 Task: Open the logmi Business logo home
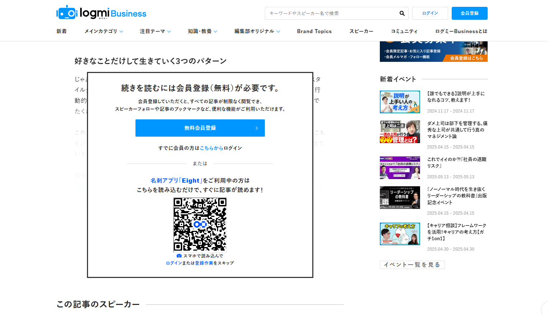click(x=101, y=13)
